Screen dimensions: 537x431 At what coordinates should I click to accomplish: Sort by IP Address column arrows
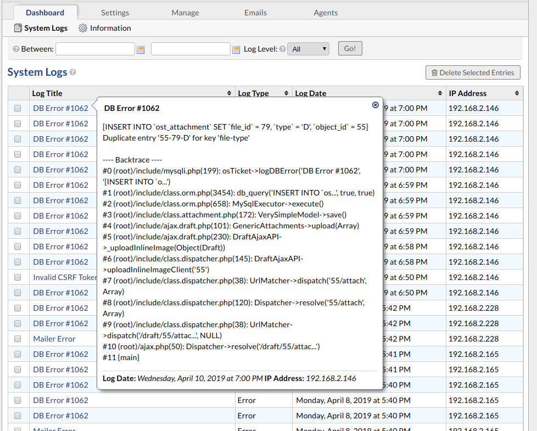coord(517,93)
